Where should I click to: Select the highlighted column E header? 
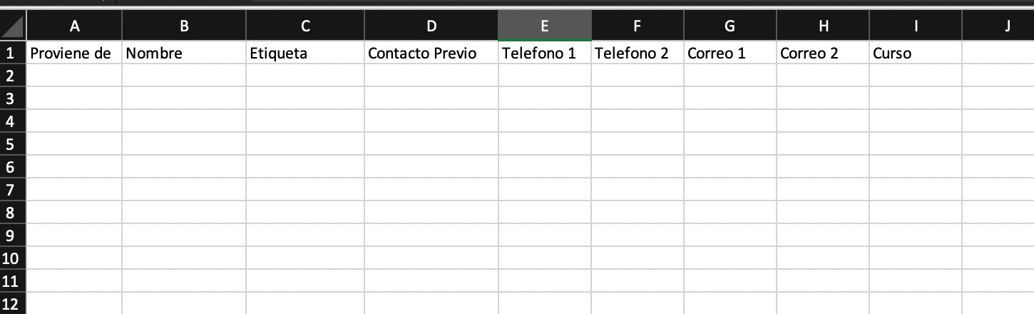tap(544, 26)
